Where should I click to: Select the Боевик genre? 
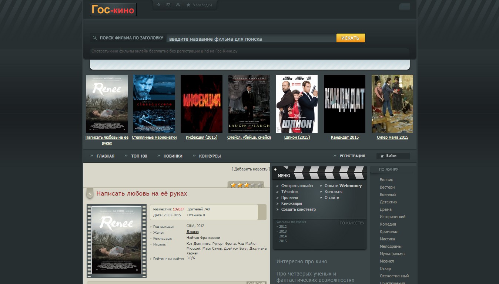386,180
